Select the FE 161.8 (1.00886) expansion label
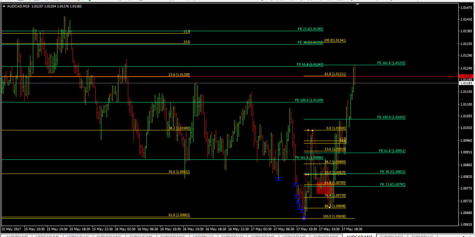Screen dimensions: 475x237 pos(309,157)
